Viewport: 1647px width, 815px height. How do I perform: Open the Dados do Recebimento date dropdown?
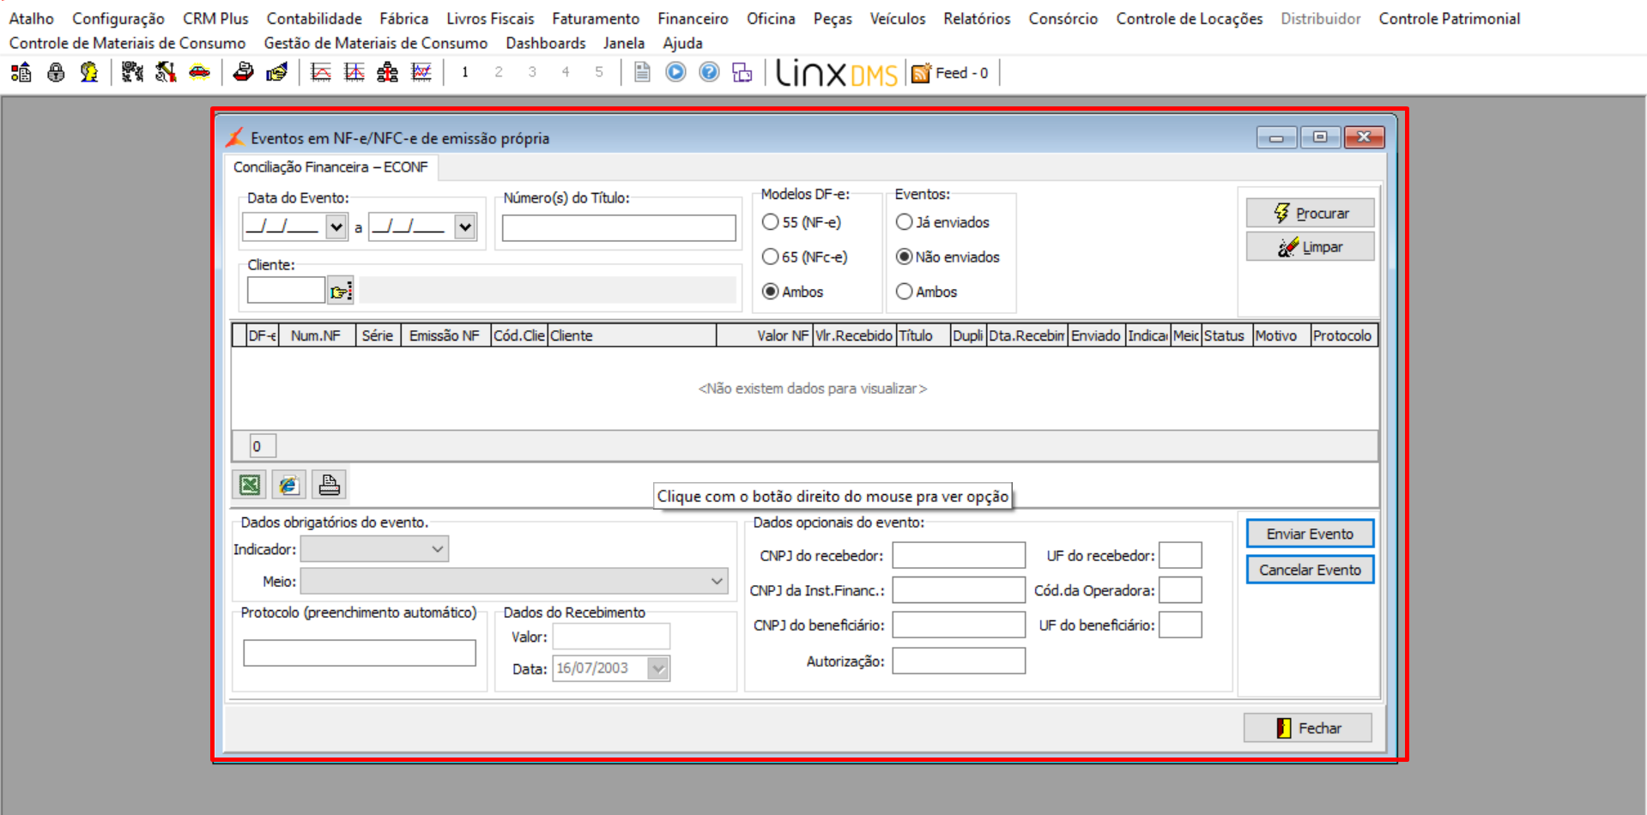(x=658, y=668)
